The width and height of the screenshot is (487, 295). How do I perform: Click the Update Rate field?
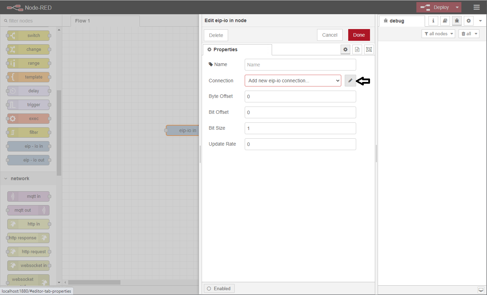[300, 144]
